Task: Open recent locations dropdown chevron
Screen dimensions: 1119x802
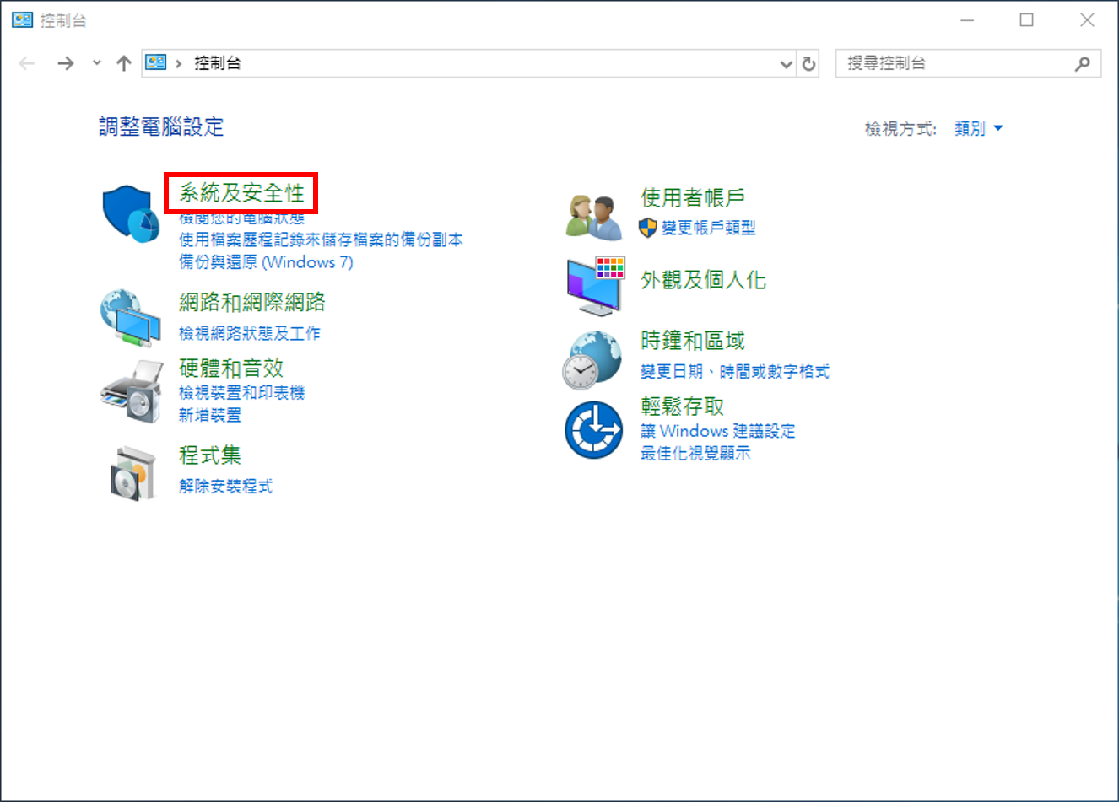Action: point(97,63)
